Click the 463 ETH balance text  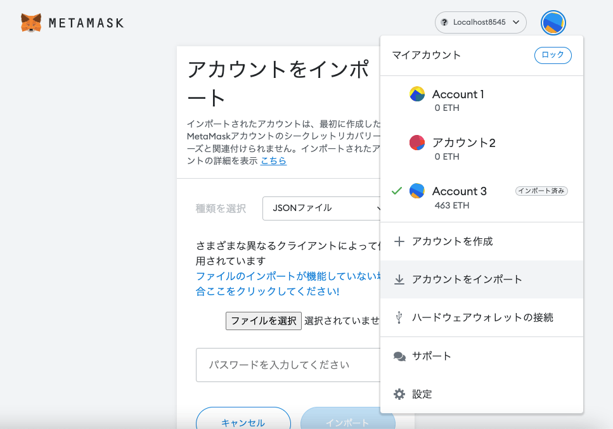coord(452,205)
